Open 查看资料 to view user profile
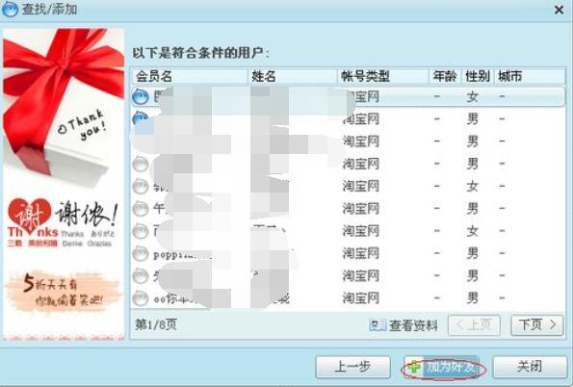 click(x=404, y=324)
